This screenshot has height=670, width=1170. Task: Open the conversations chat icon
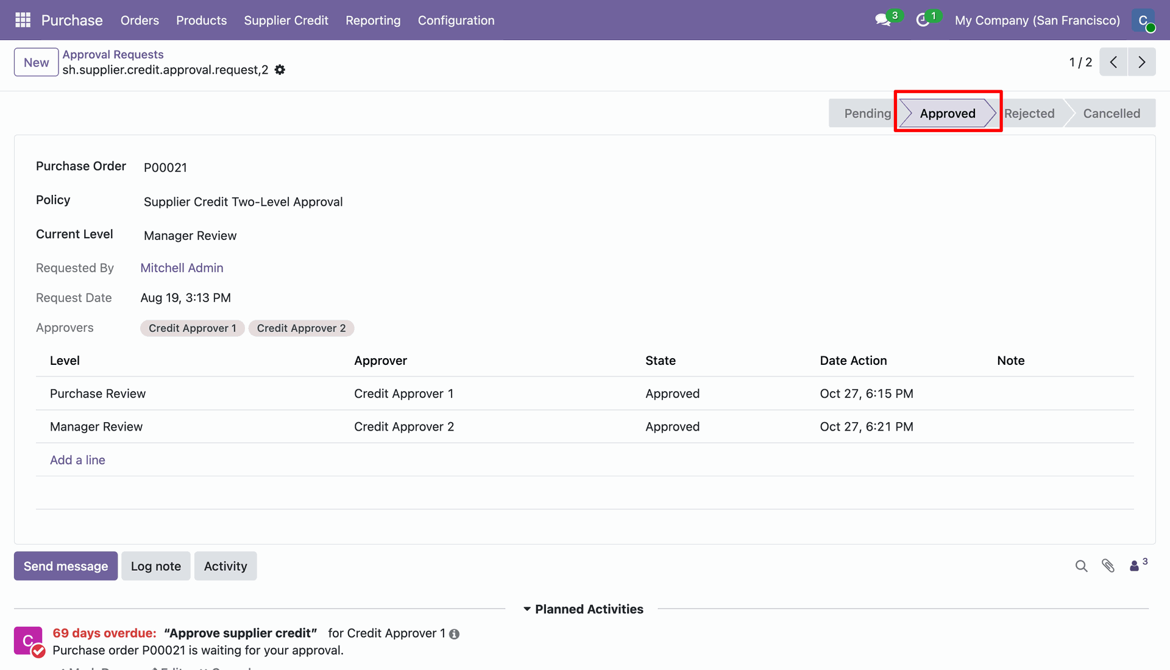pos(882,20)
